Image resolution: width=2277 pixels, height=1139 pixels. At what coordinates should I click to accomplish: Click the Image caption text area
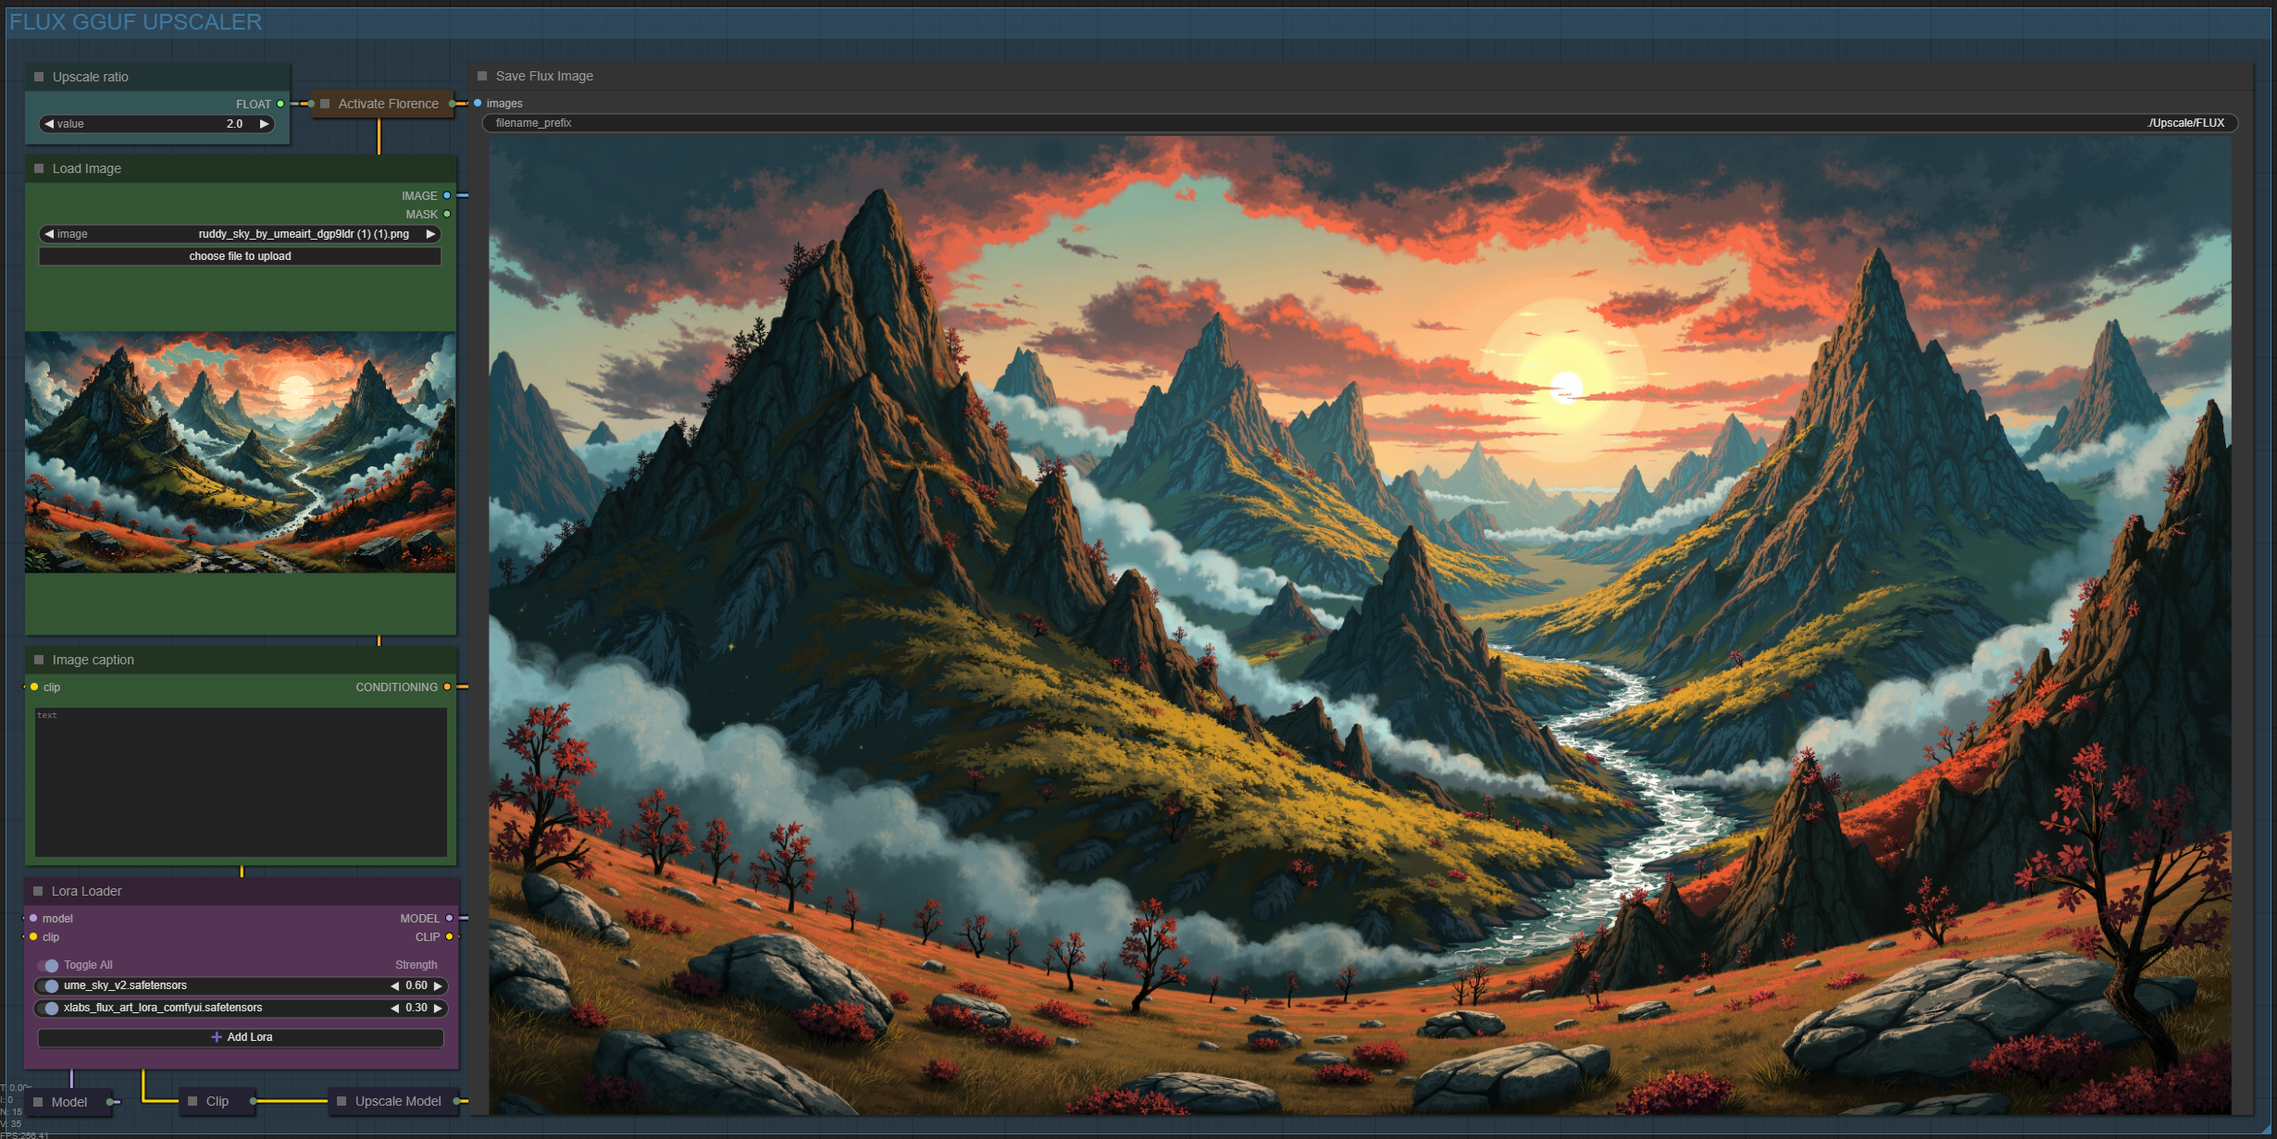(241, 782)
